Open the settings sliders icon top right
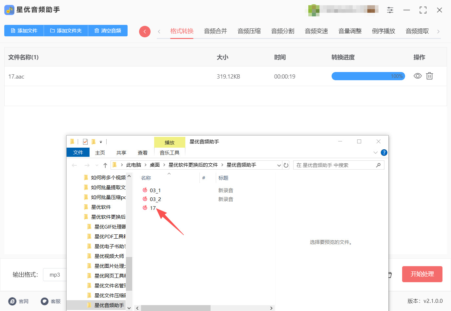This screenshot has height=311, width=451. point(390,10)
